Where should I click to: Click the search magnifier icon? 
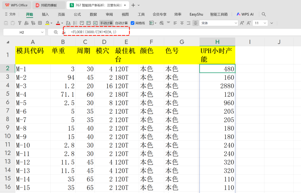point(264,14)
